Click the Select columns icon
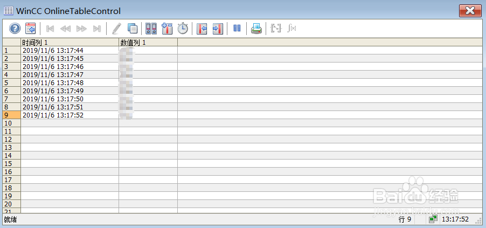This screenshot has width=486, height=228. (x=167, y=29)
